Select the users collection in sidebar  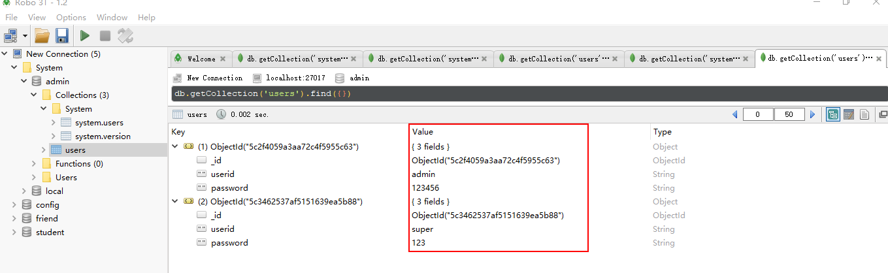click(75, 150)
